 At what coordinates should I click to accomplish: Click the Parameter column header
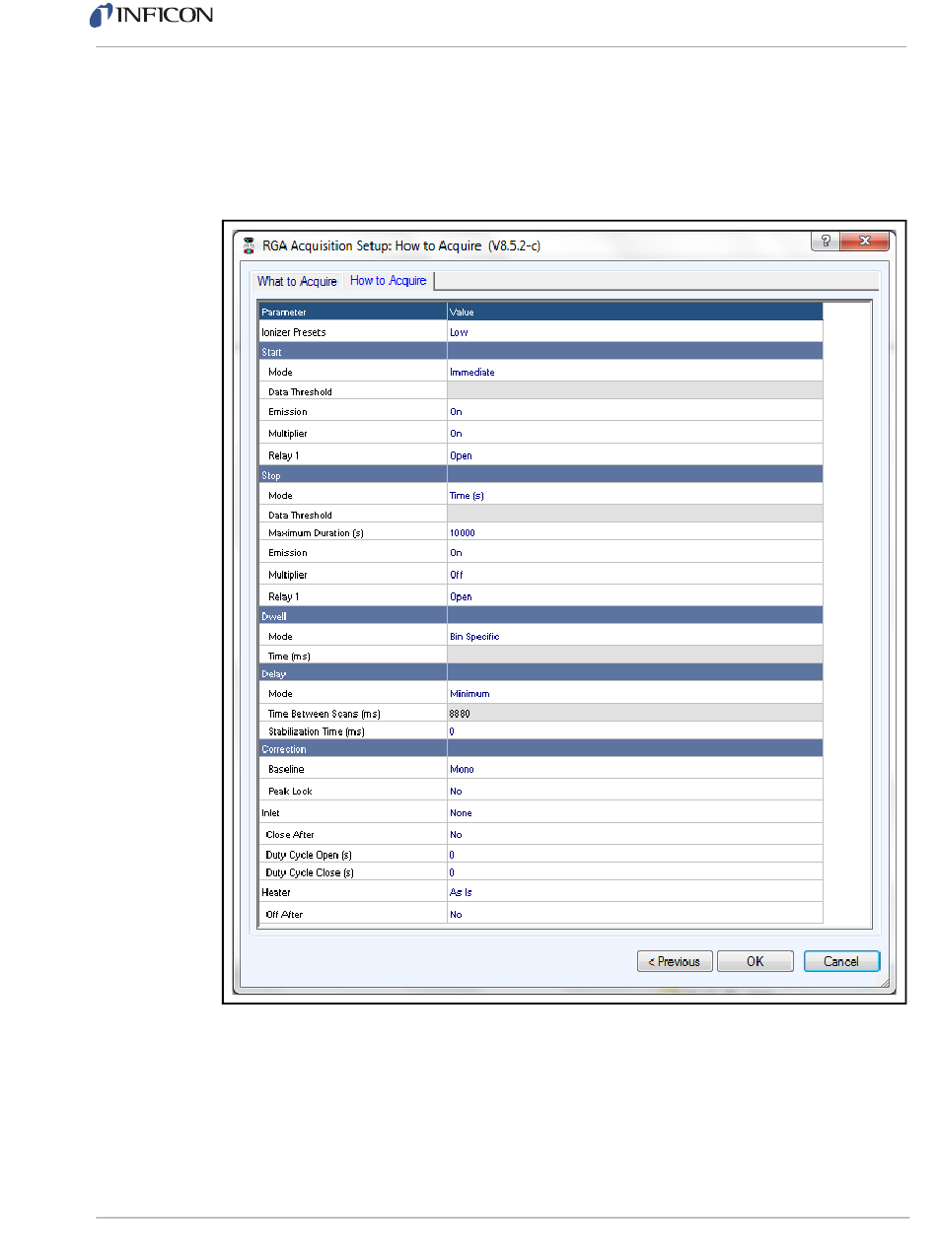click(x=353, y=312)
